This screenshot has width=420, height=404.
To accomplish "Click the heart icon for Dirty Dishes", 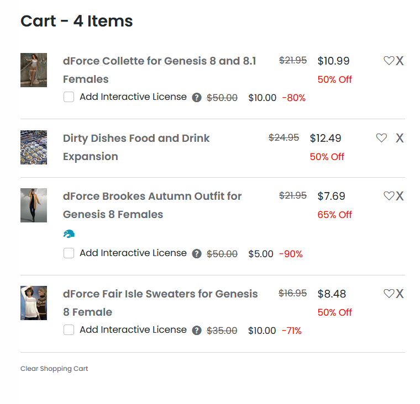I will coord(381,138).
